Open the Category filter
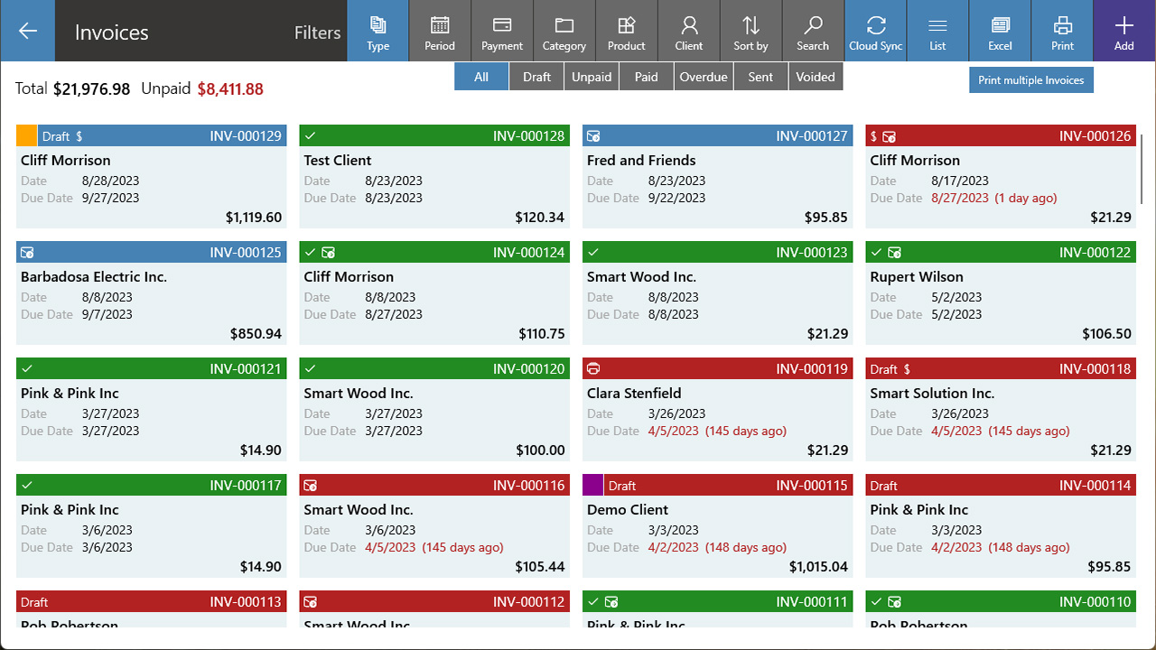The width and height of the screenshot is (1156, 650). (564, 31)
